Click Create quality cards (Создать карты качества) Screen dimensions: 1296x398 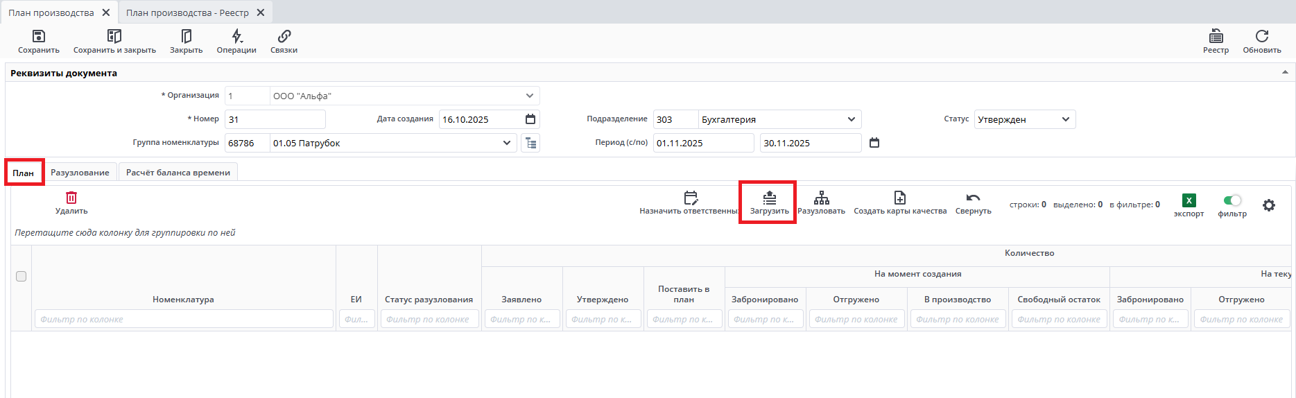[899, 199]
